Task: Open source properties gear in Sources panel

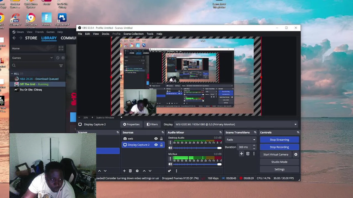Action: (137, 171)
